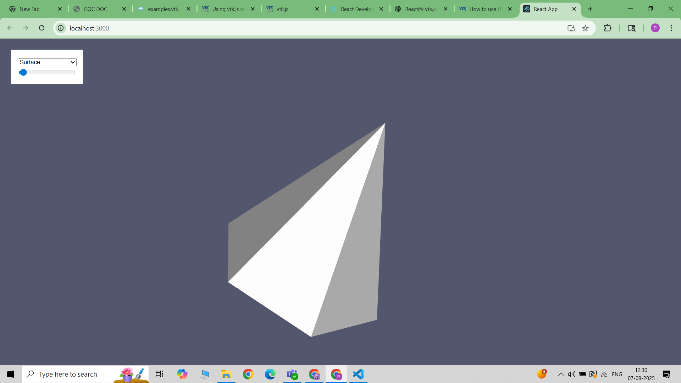681x383 pixels.
Task: Restore down the Chrome window
Action: [x=650, y=9]
